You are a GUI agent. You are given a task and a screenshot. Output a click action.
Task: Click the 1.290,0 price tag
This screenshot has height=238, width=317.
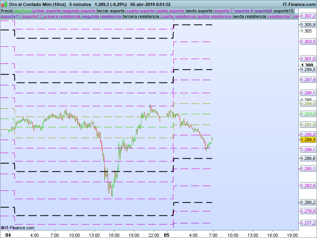click(x=308, y=134)
